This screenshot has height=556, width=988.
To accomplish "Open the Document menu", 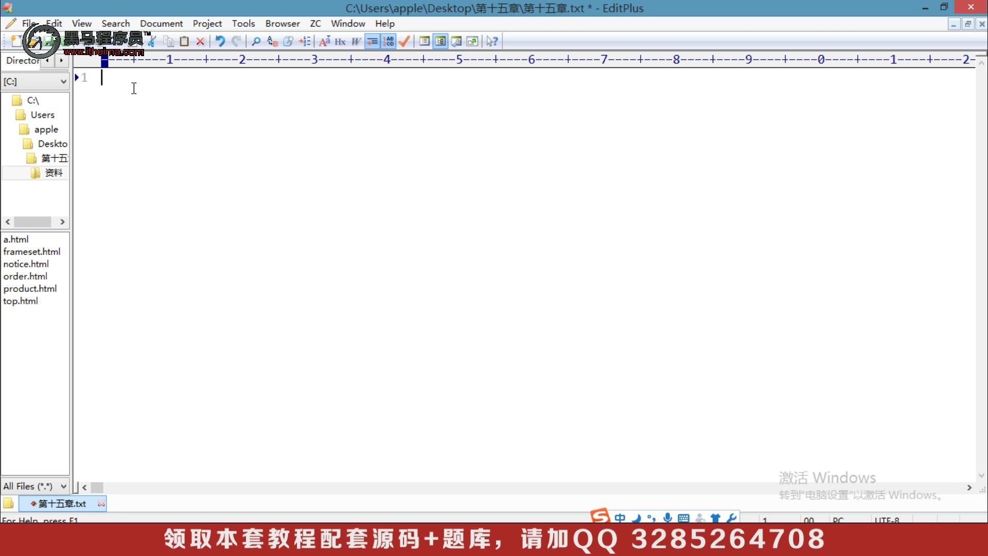I will [162, 24].
